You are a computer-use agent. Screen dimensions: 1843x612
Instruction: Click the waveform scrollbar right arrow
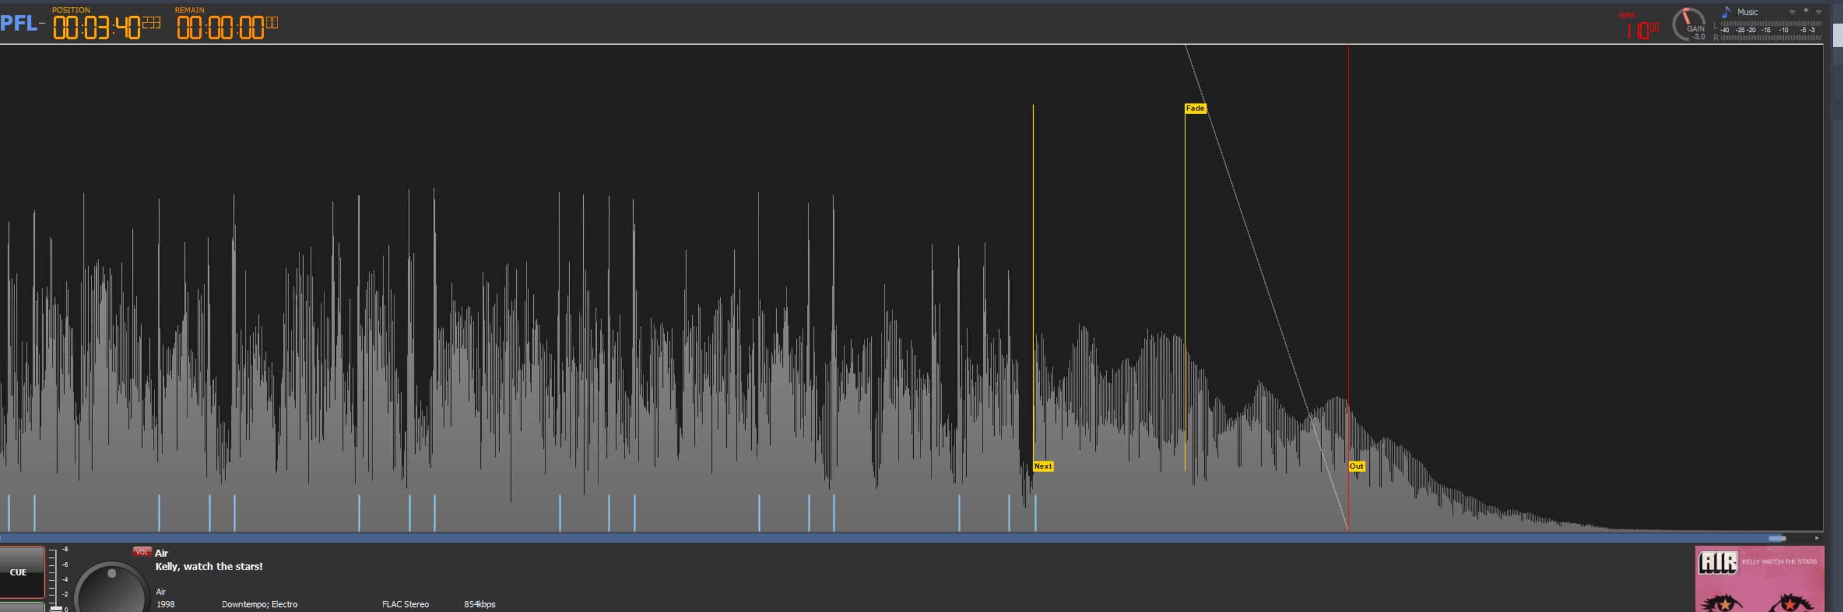1817,538
